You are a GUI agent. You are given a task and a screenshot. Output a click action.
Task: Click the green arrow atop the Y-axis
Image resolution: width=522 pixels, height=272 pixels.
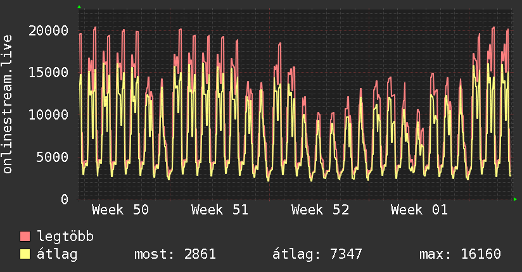79,7
